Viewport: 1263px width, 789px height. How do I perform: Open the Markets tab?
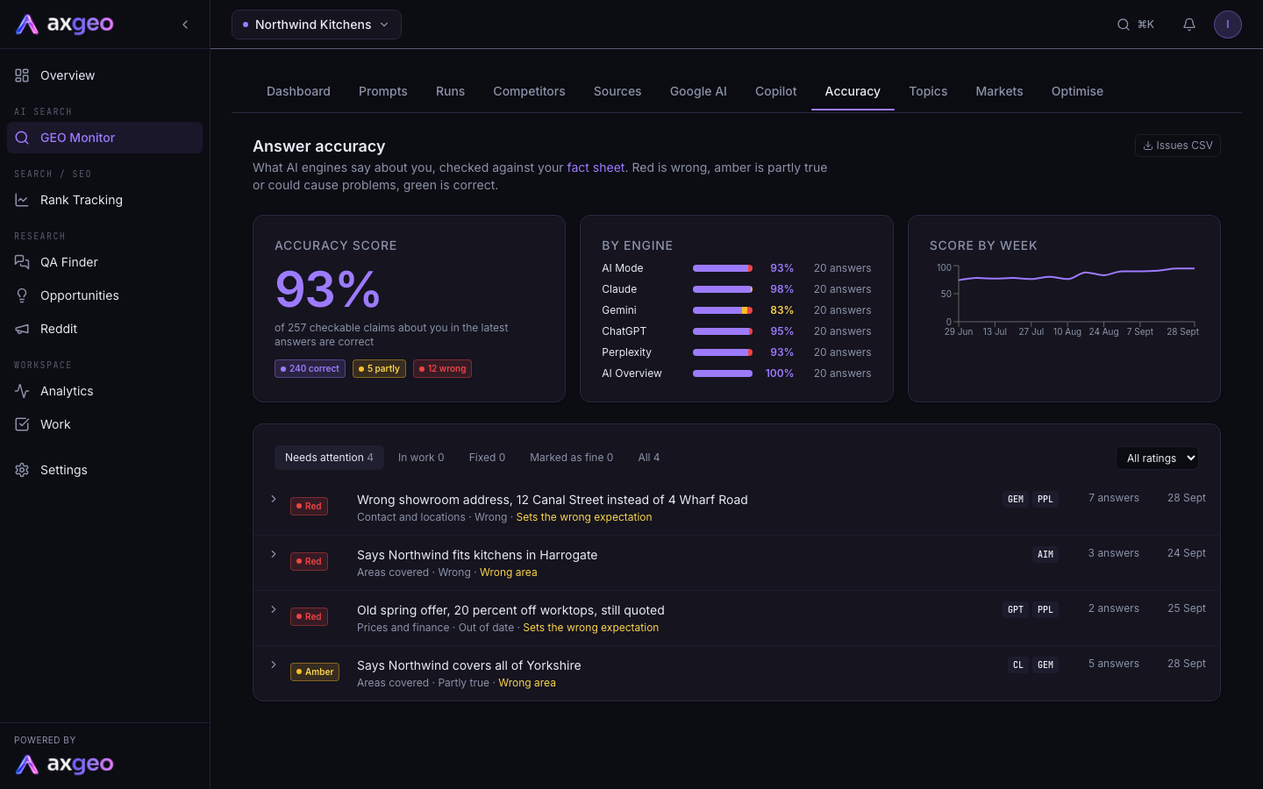(x=999, y=91)
